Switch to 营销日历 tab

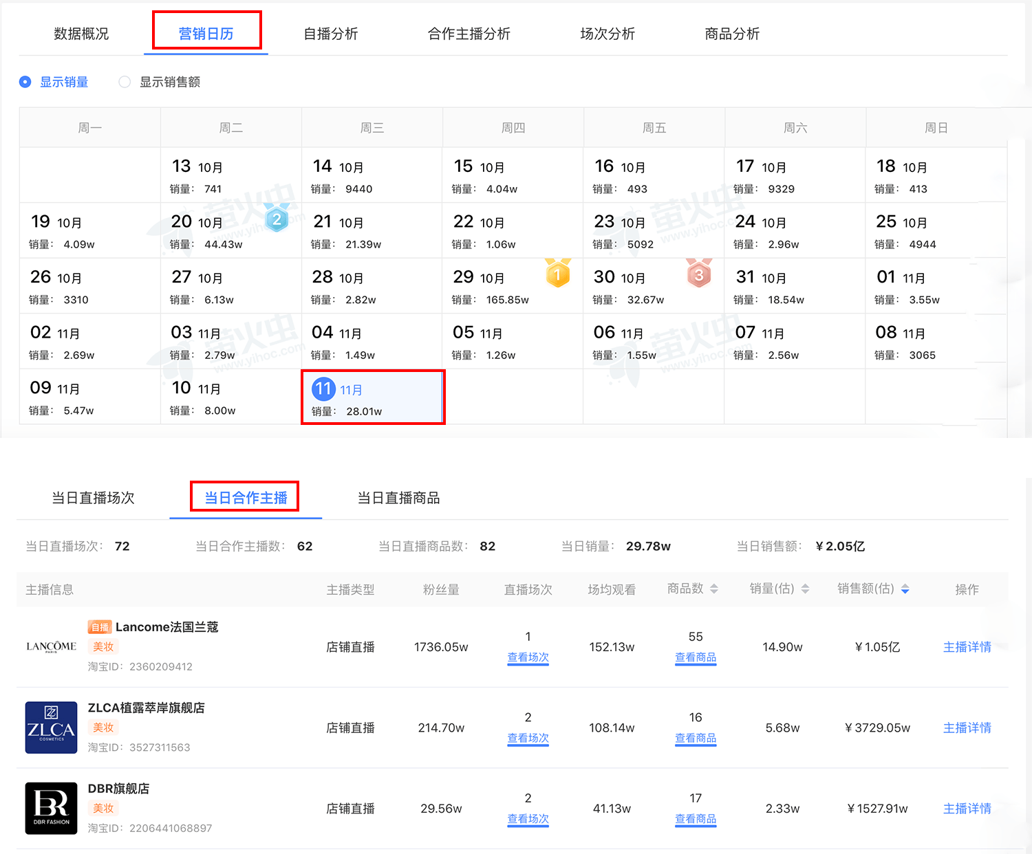point(206,34)
